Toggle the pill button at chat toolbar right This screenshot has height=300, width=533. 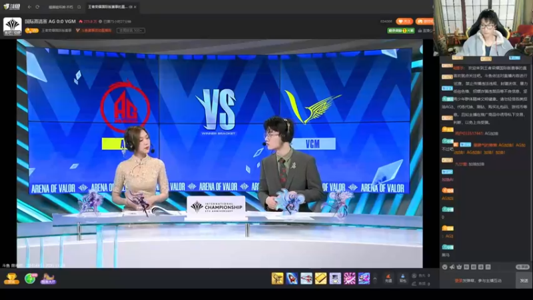(522, 267)
